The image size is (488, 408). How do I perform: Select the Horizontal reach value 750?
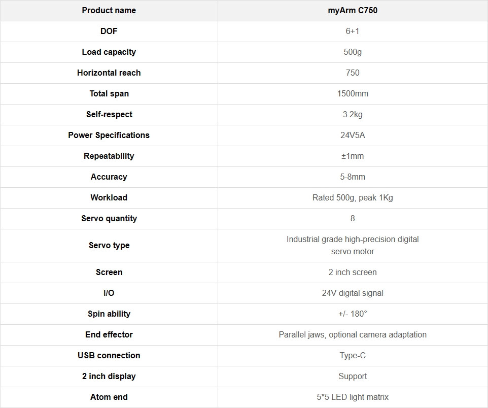pyautogui.click(x=353, y=73)
